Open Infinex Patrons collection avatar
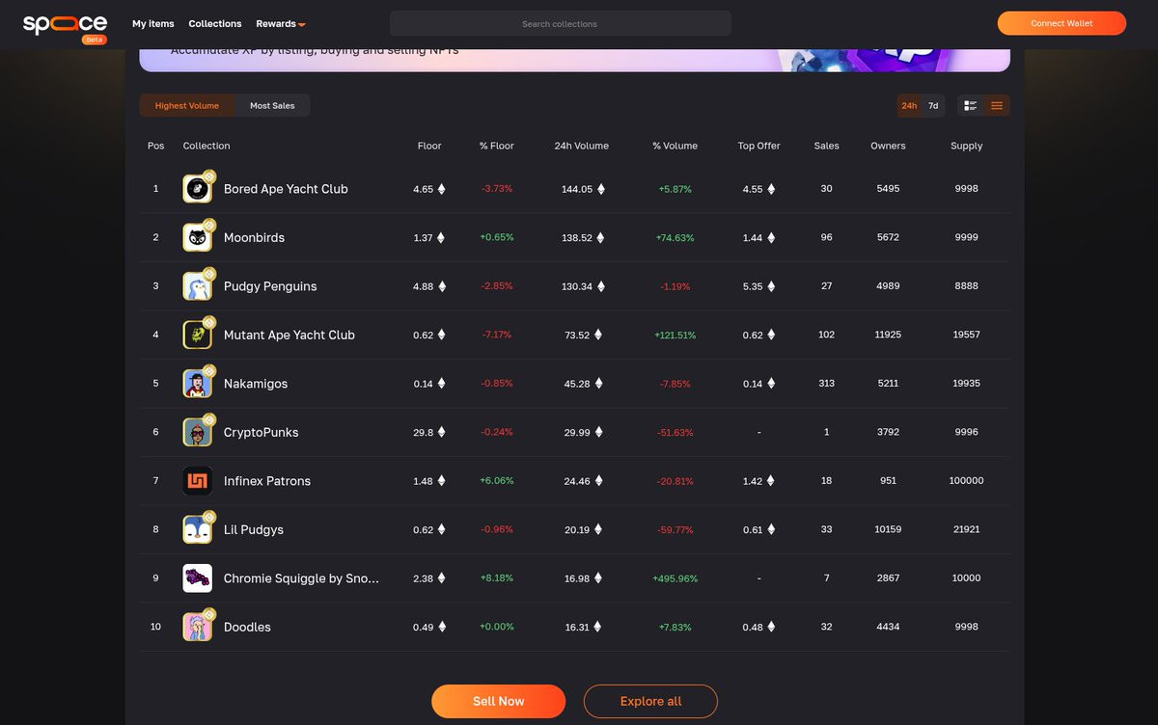Viewport: 1158px width, 725px height. point(198,481)
